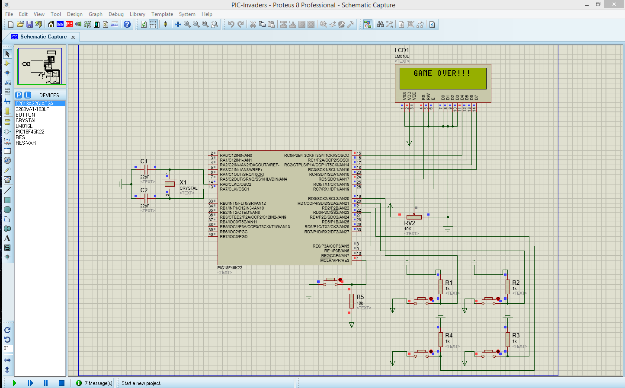Search and tag binoculars icon
Viewport: 625px width, 388px height.
click(x=380, y=24)
